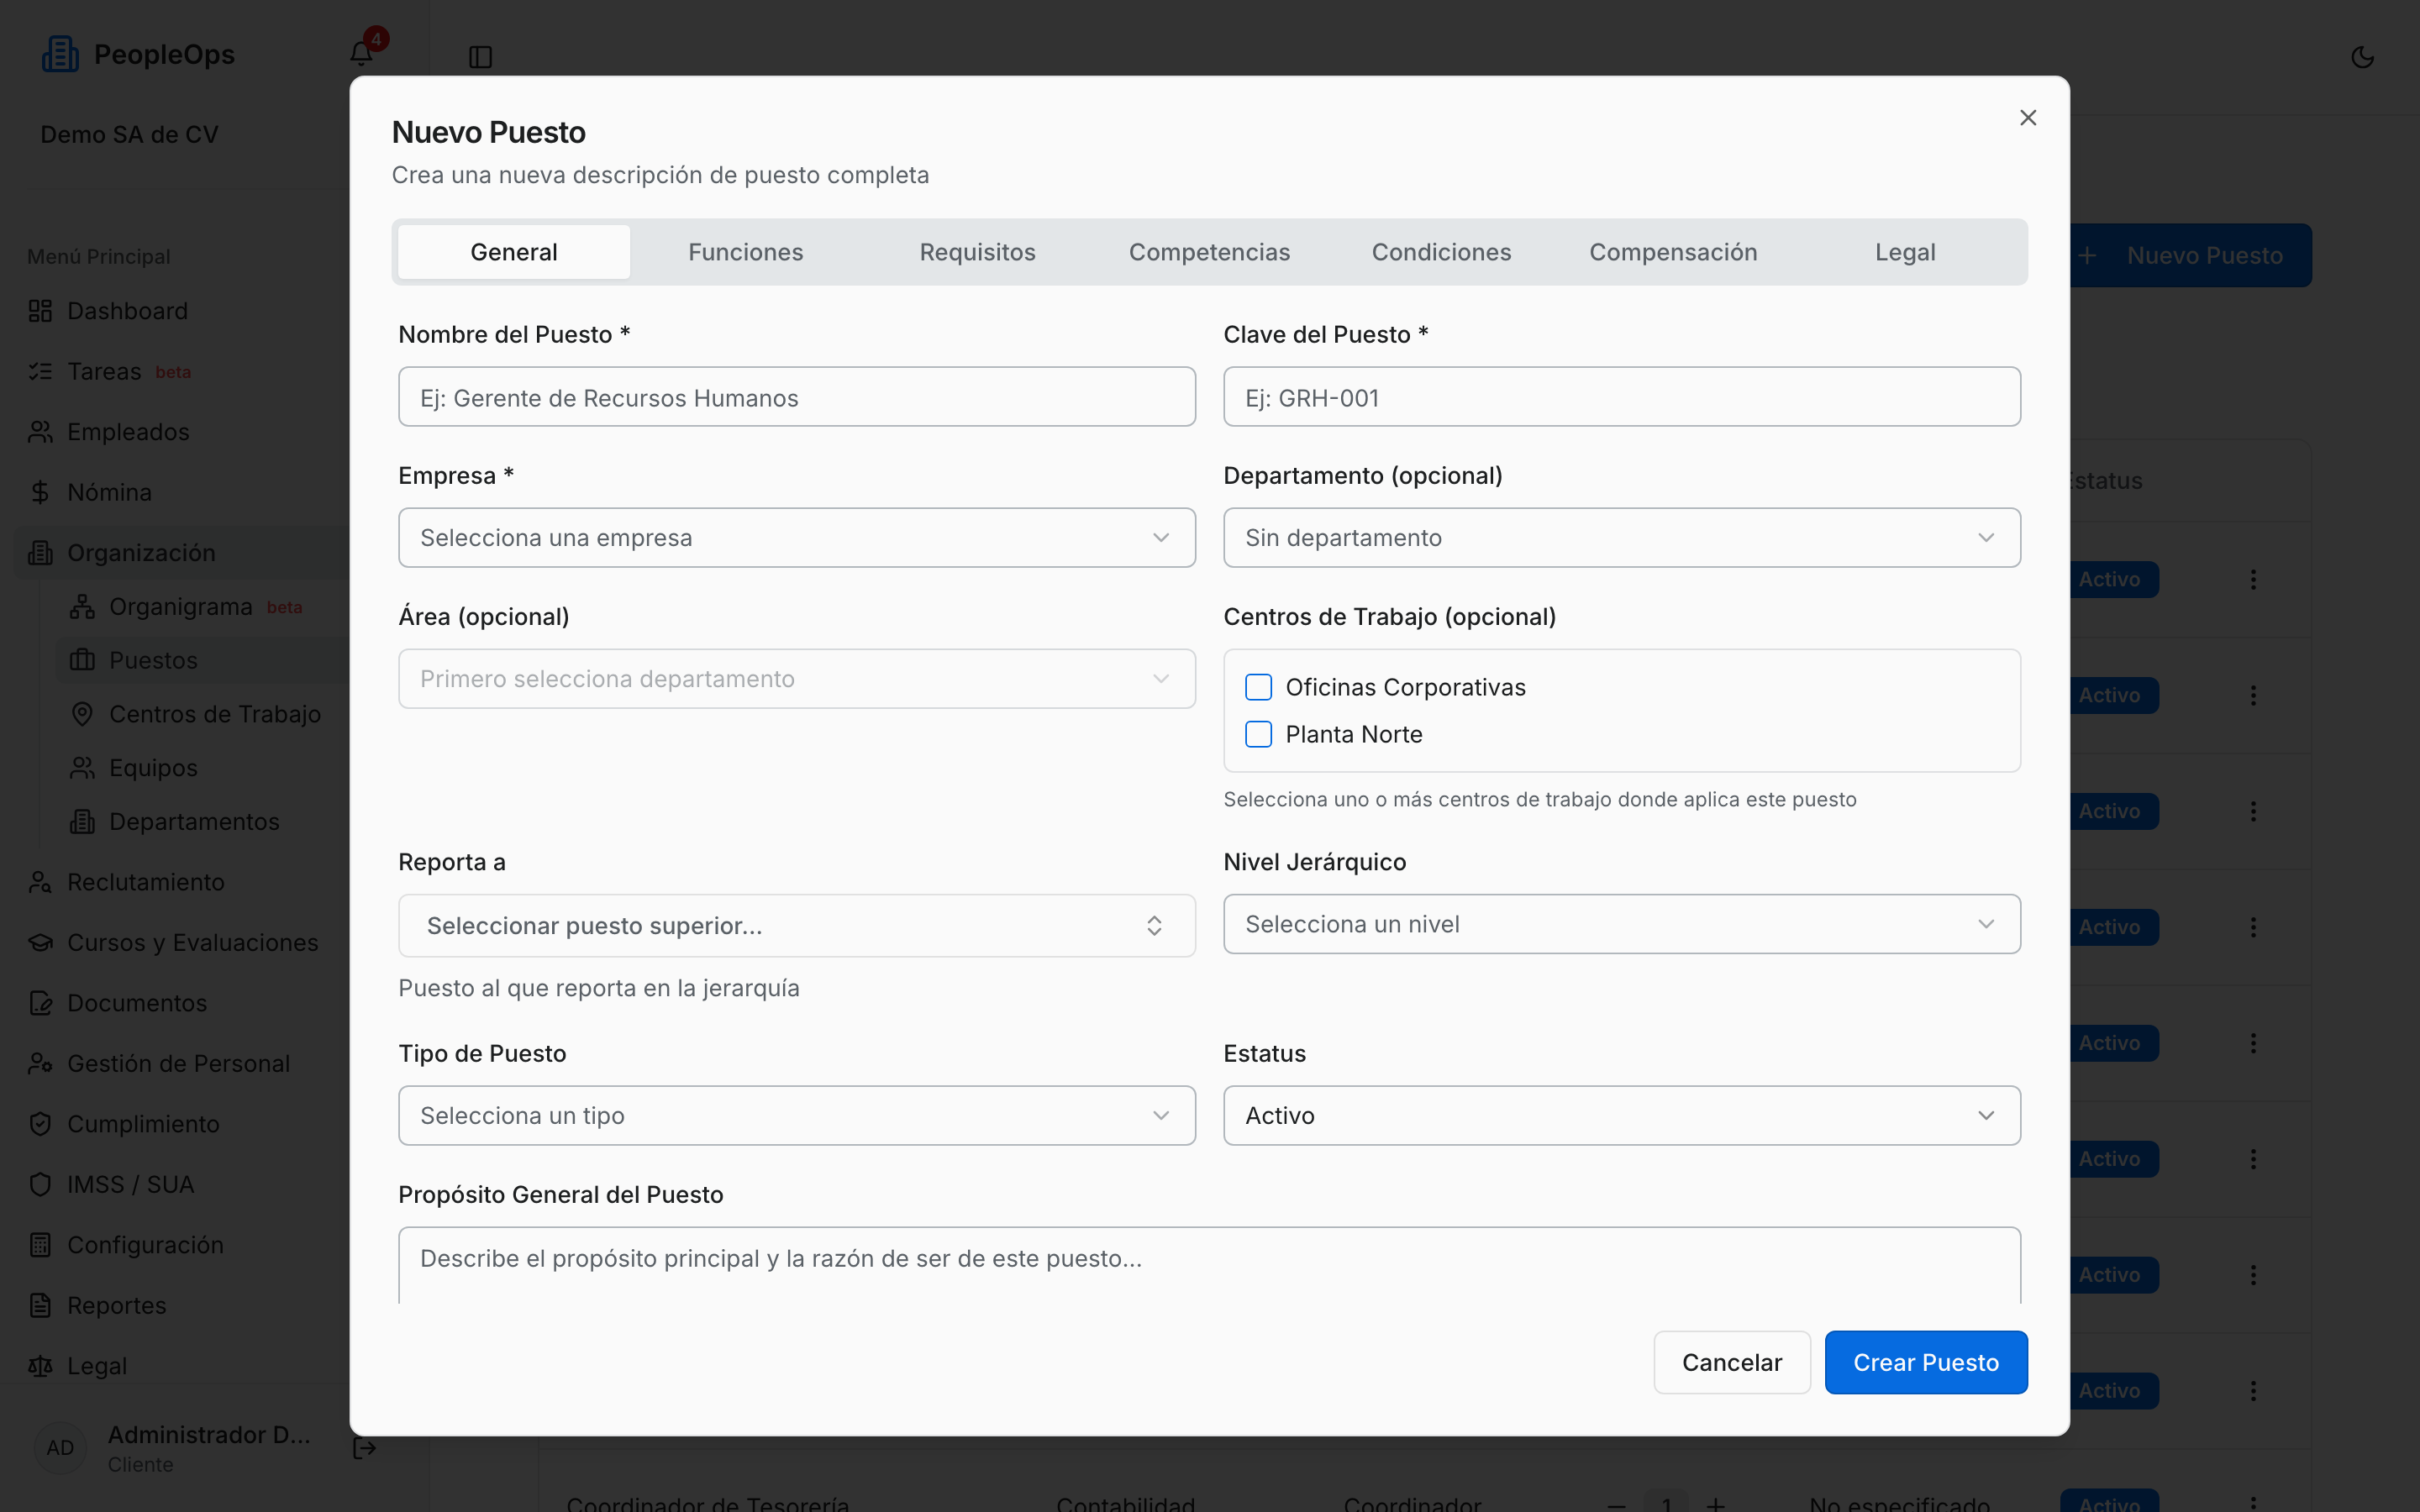Open the Departamento dropdown
Viewport: 2420px width, 1512px height.
click(1621, 538)
